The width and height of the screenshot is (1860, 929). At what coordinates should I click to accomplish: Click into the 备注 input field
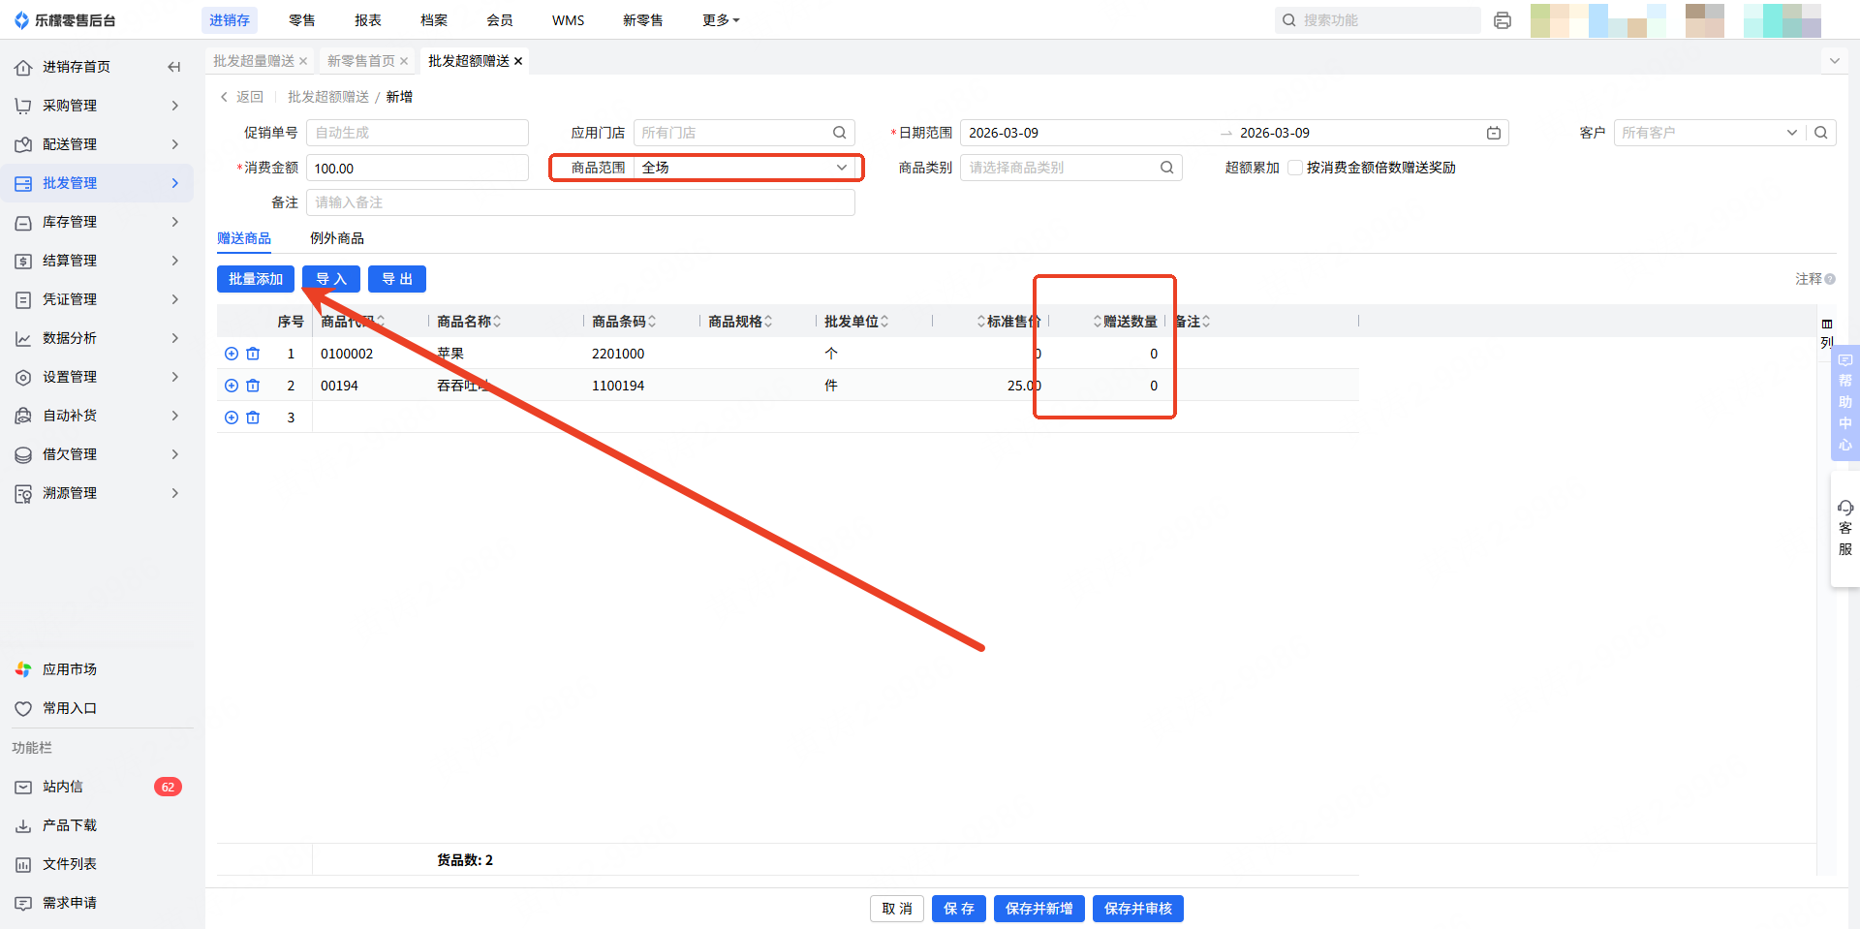click(x=580, y=202)
